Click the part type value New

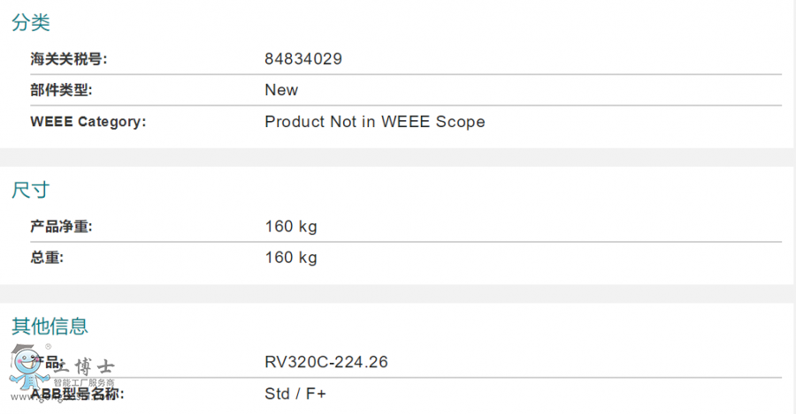(x=281, y=90)
